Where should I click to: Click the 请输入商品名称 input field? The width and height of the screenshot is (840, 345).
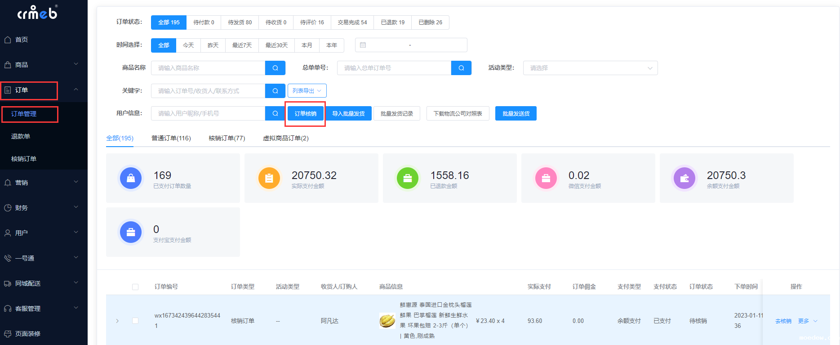208,68
